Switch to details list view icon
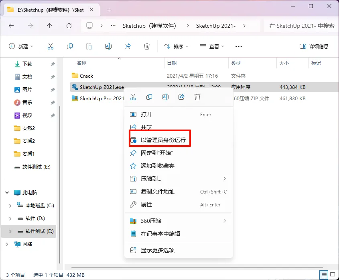 pos(324,275)
